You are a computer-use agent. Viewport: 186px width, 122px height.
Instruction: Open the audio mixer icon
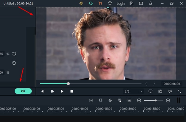pyautogui.click(x=120, y=101)
